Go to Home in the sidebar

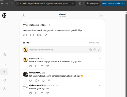(4, 55)
